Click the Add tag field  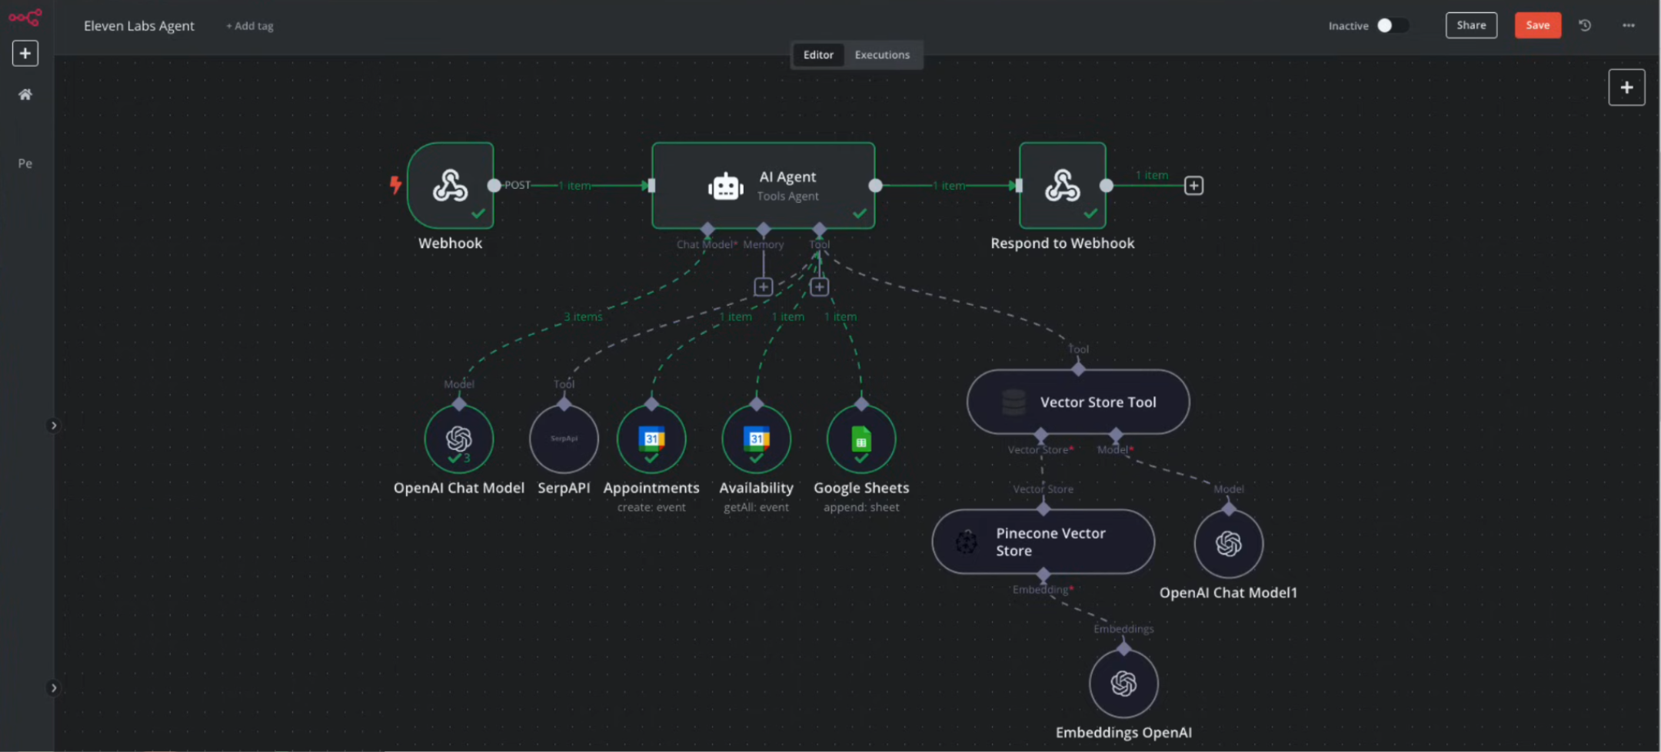click(x=250, y=26)
